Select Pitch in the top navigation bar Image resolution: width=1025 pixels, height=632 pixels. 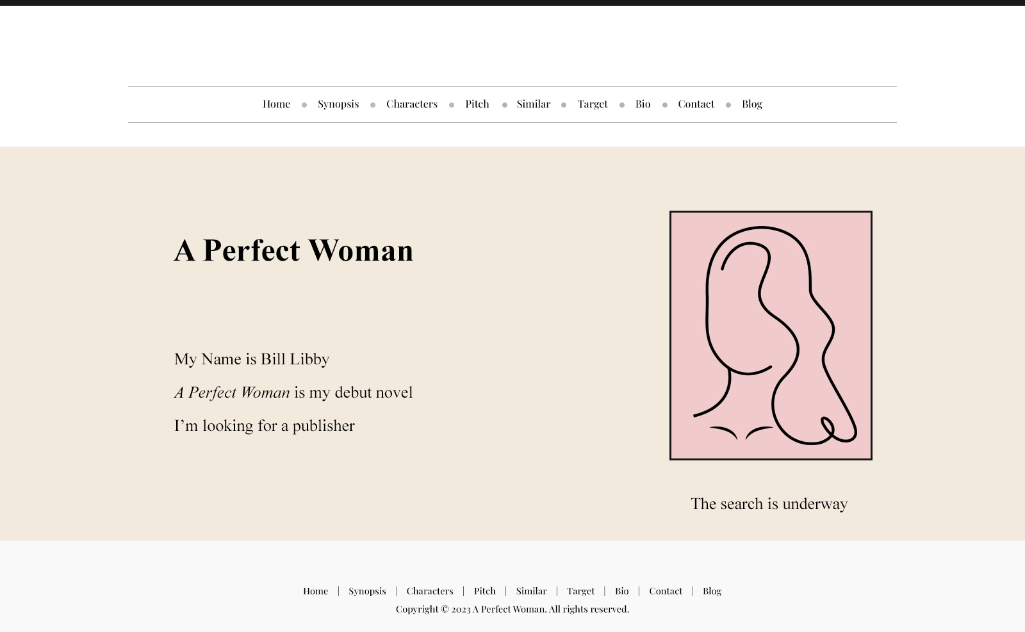(477, 104)
